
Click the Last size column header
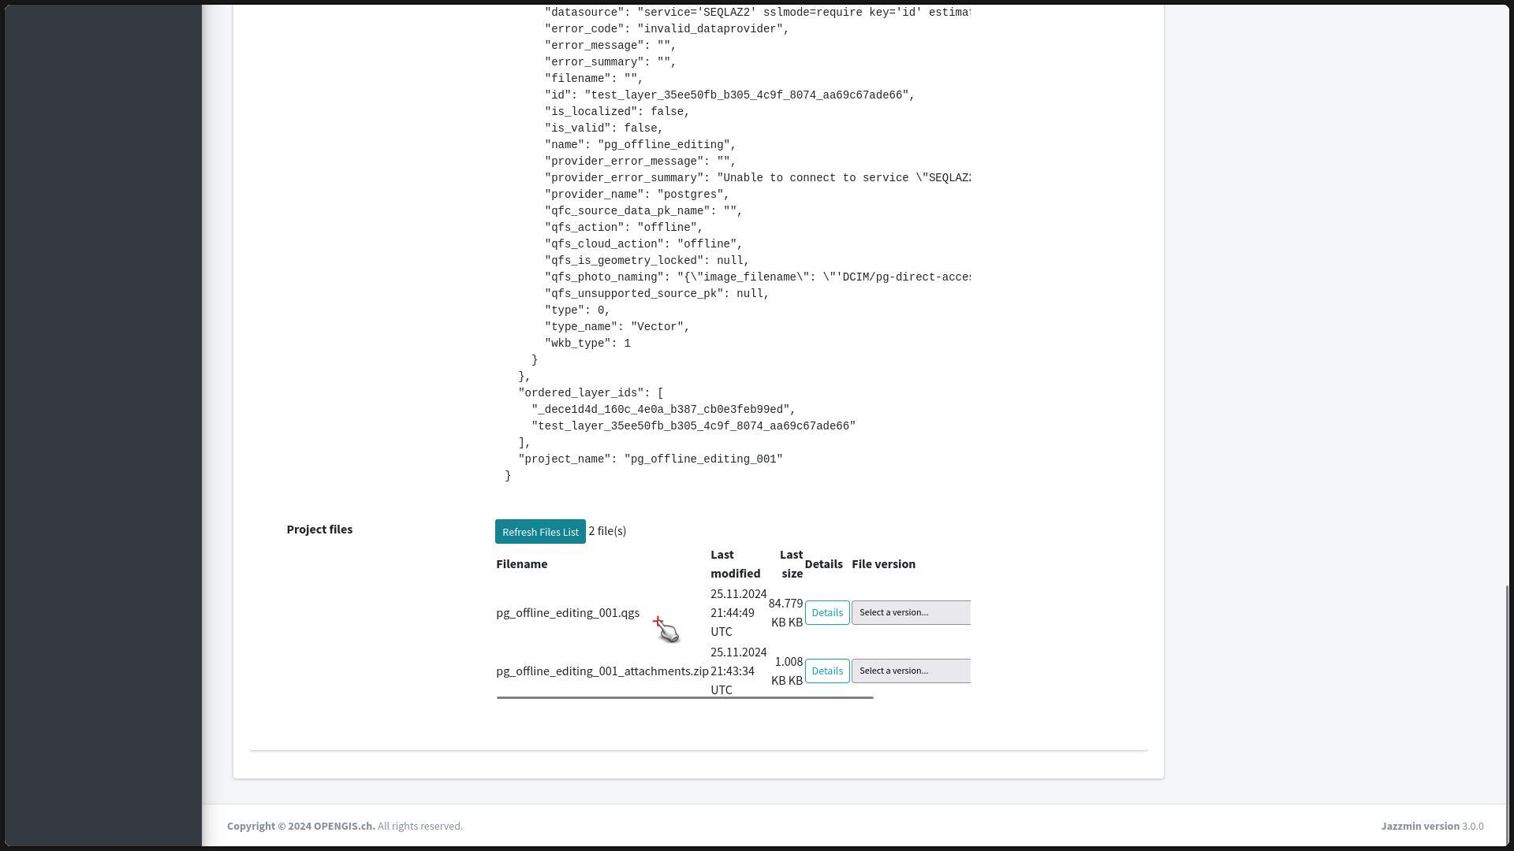click(x=790, y=564)
